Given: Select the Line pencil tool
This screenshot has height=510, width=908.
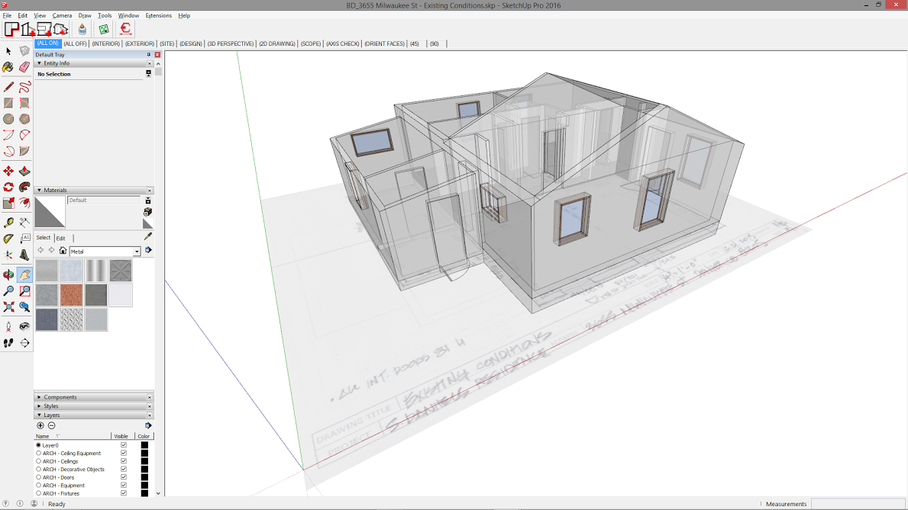Looking at the screenshot, I should [x=8, y=88].
